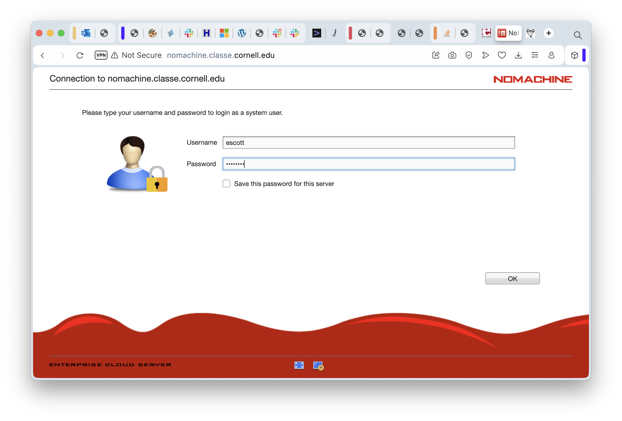
Task: Click the VPN badge
Action: point(101,55)
